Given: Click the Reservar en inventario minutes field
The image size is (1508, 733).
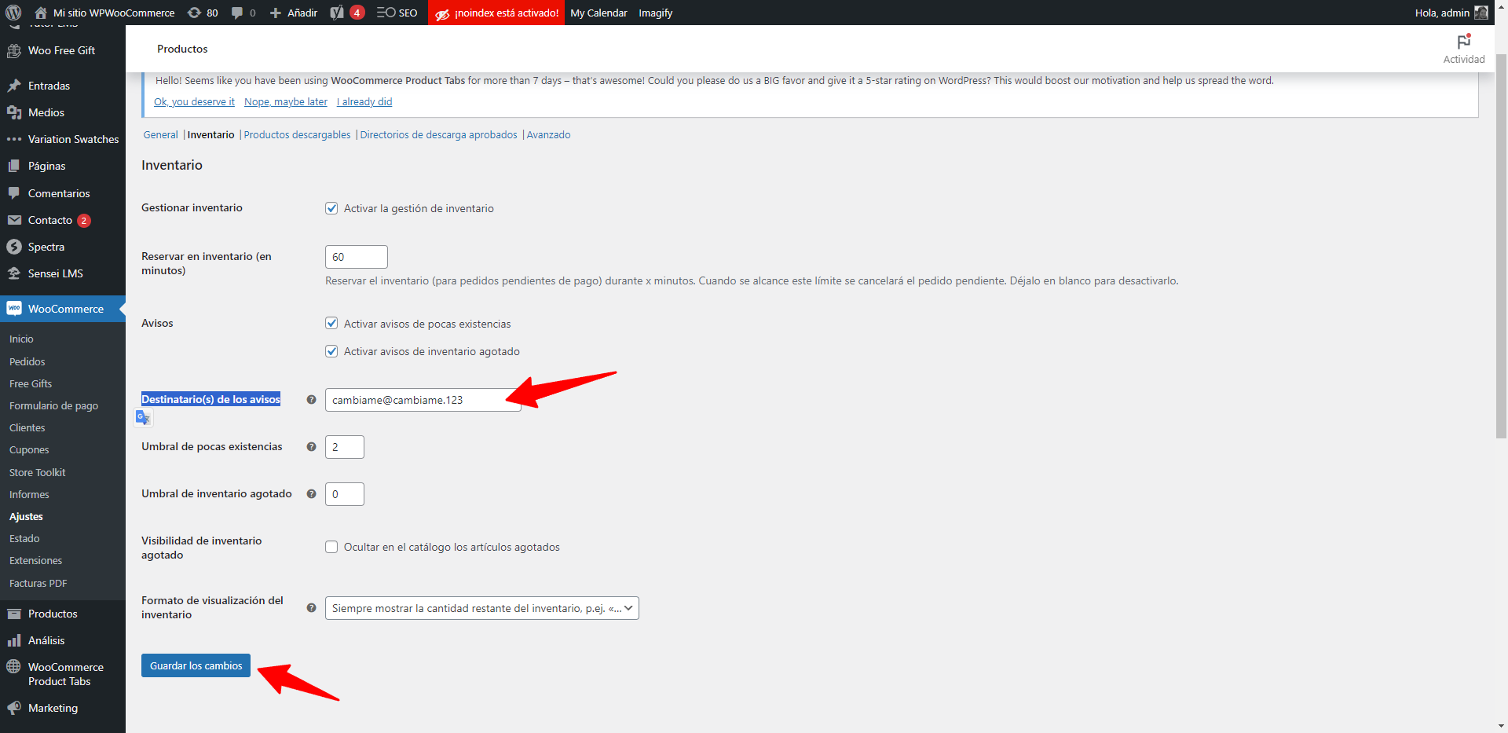Looking at the screenshot, I should pyautogui.click(x=357, y=257).
